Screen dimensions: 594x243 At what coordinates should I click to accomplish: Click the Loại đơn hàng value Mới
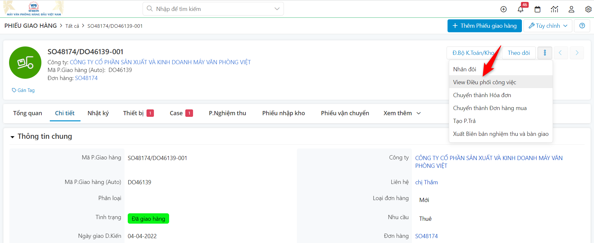pos(424,200)
